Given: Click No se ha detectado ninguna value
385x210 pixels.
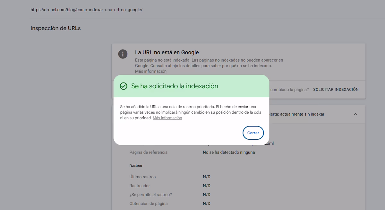Looking at the screenshot, I should tap(229, 152).
